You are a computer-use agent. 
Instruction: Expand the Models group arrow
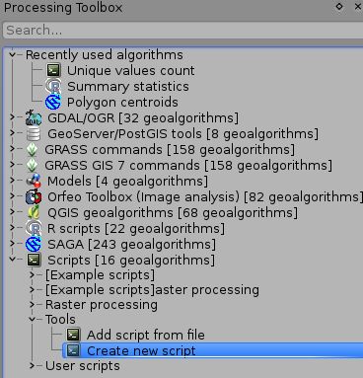pos(12,181)
